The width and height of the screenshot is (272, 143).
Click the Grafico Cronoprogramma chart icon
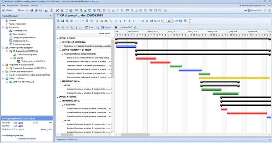pos(14,55)
